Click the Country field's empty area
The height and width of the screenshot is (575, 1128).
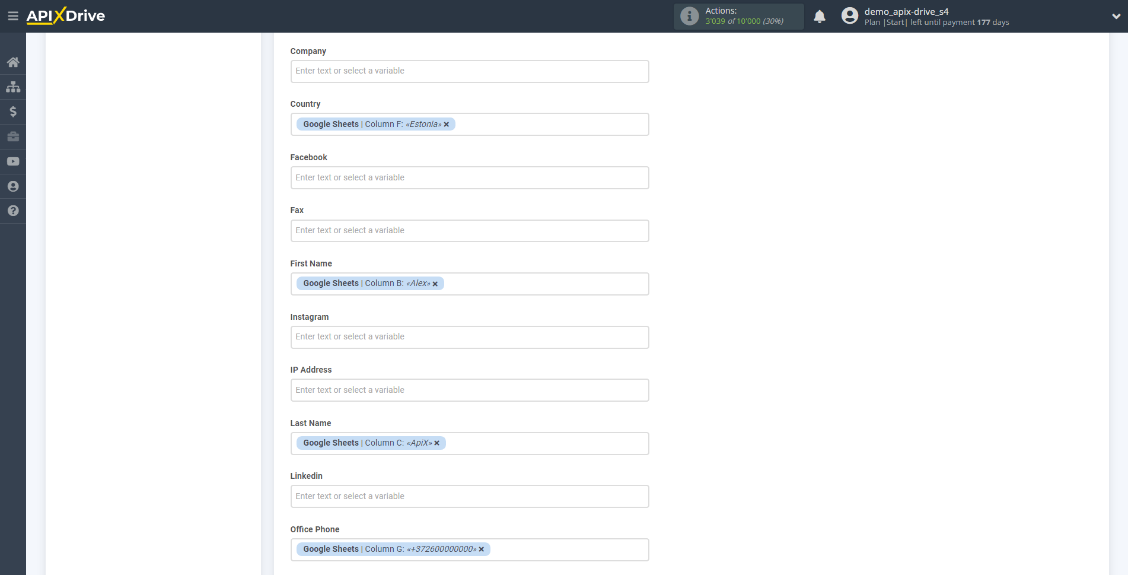coord(552,125)
